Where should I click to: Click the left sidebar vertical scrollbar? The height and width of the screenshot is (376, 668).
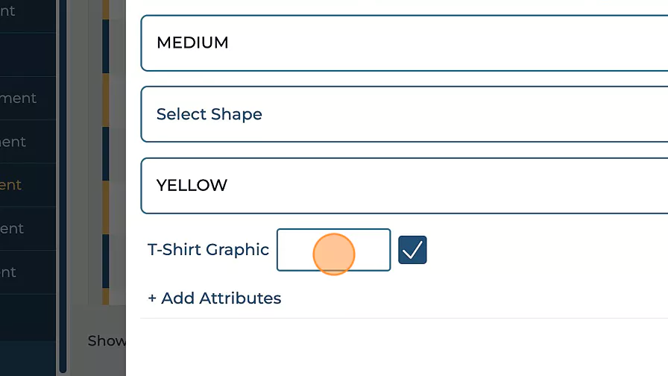point(63,187)
